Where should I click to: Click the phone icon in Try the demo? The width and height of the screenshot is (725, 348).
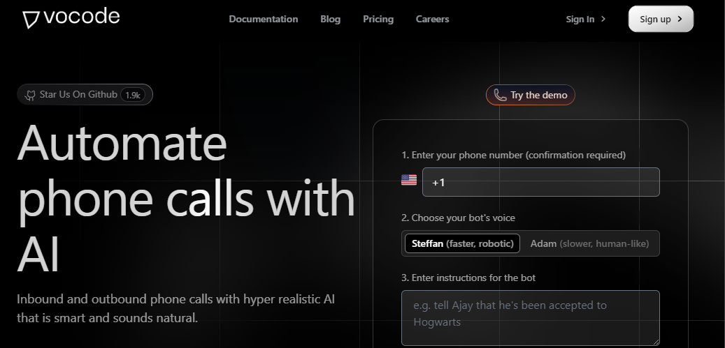point(500,96)
